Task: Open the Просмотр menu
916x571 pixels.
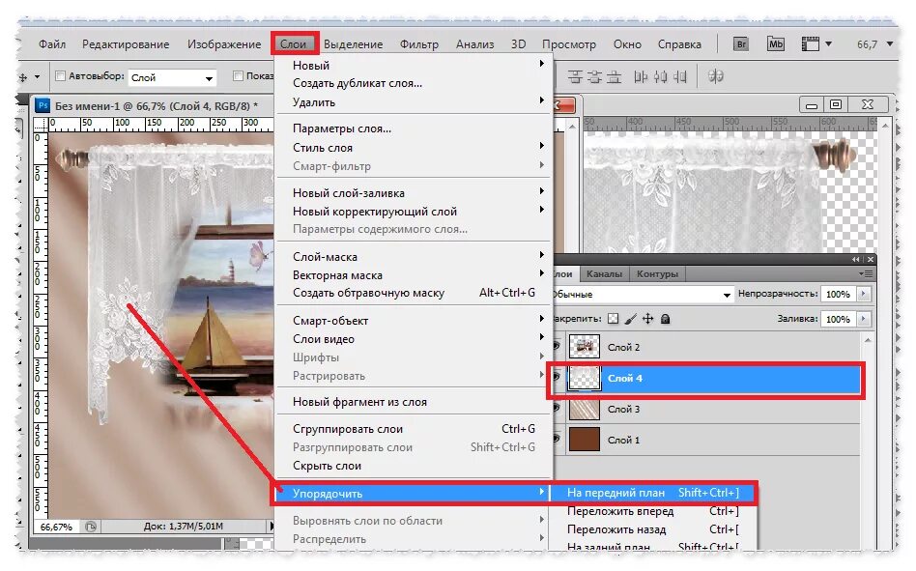Action: click(x=569, y=44)
